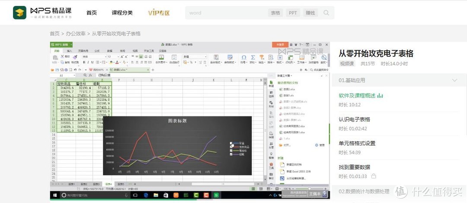Click the 剪切 scissors icon

click(x=62, y=56)
